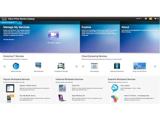The image size is (160, 120).
Task: Click the Popular Workplace Services heading
Action: [x=16, y=79]
